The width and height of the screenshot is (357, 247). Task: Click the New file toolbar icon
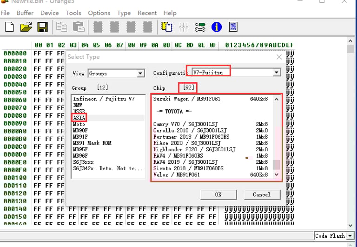tap(9, 27)
